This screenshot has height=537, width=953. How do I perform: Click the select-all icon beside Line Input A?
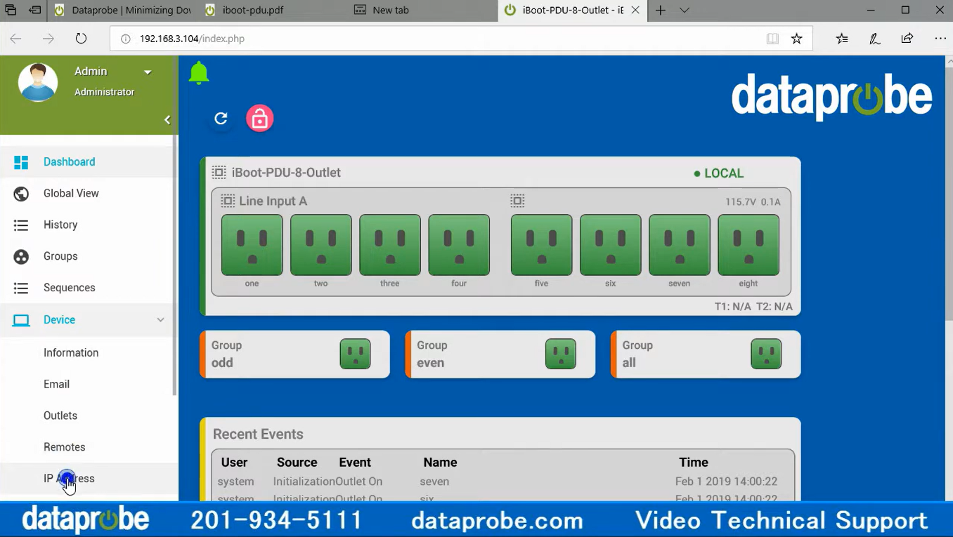pos(228,201)
